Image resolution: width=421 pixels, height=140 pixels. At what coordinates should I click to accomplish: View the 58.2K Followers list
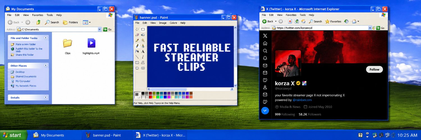[310, 114]
